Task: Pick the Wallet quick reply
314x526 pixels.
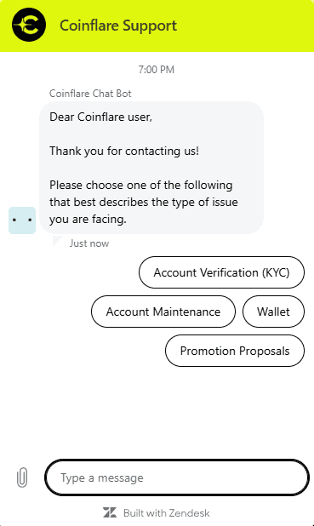Action: click(x=273, y=312)
